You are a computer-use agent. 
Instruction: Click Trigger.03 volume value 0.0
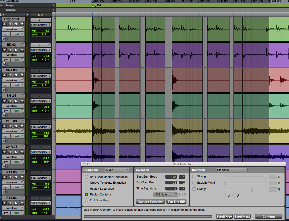tap(47, 31)
